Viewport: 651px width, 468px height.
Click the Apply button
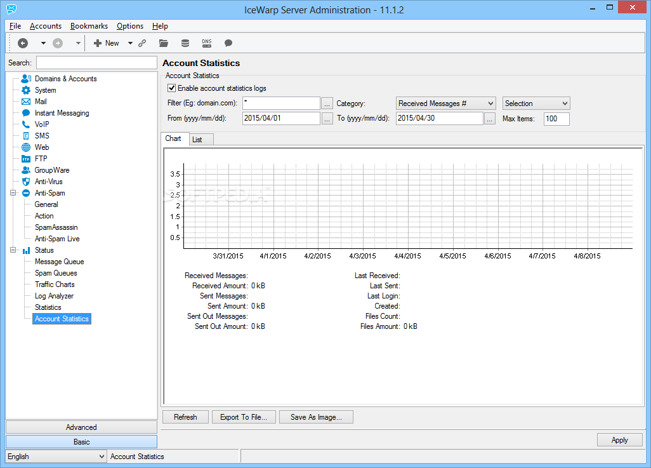pyautogui.click(x=620, y=440)
